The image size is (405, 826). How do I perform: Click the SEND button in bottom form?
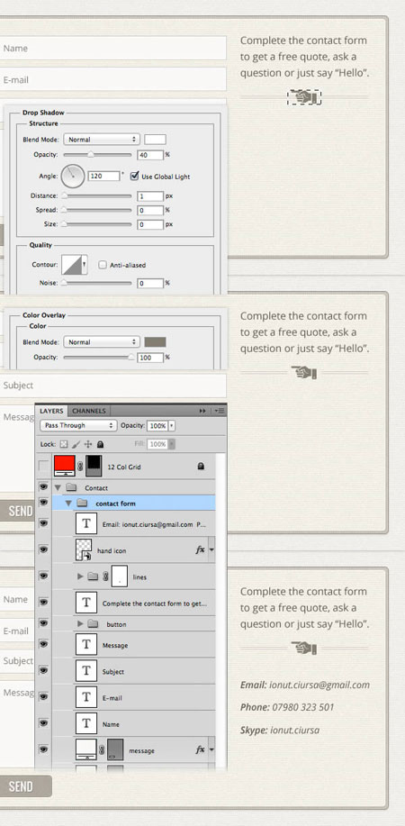[x=25, y=786]
